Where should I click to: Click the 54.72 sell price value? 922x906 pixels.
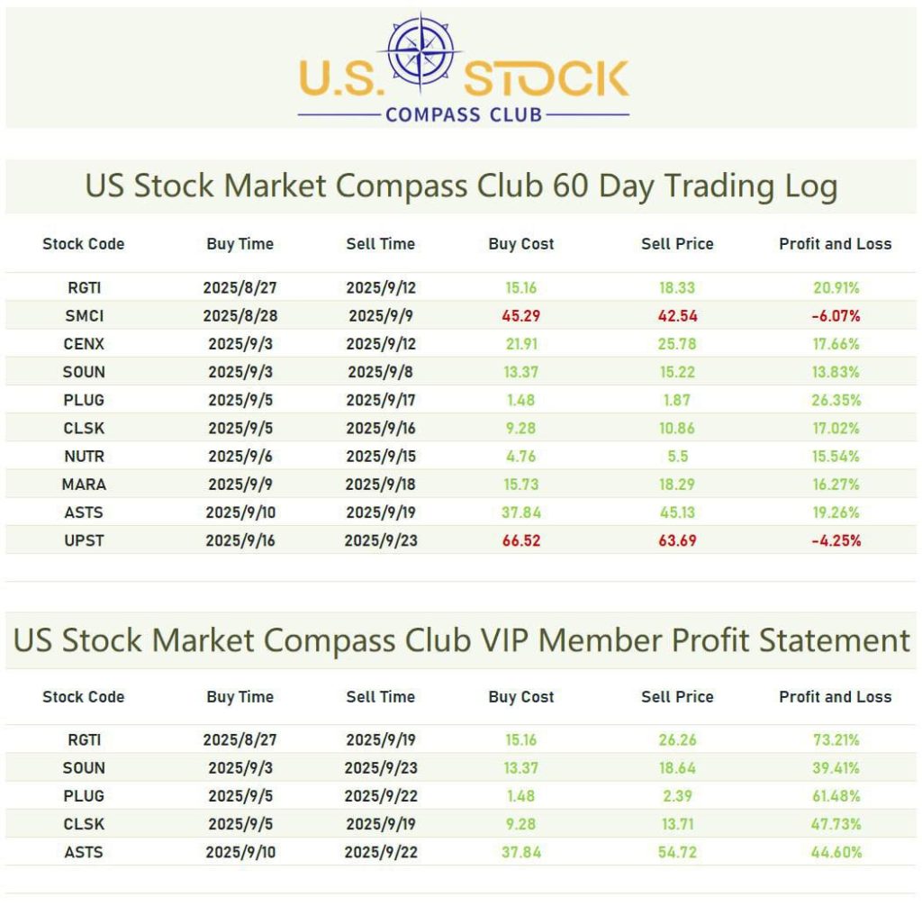[677, 852]
